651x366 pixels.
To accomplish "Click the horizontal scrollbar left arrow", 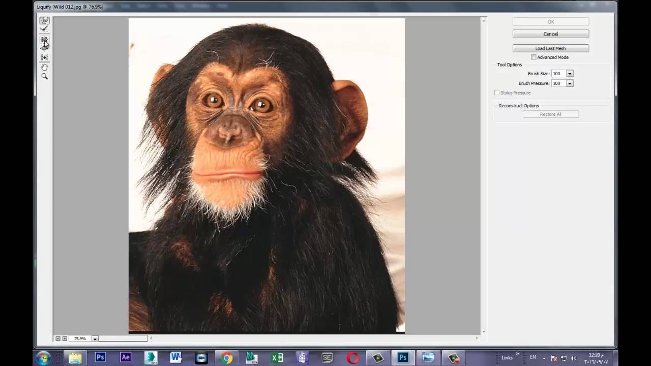I will click(151, 338).
